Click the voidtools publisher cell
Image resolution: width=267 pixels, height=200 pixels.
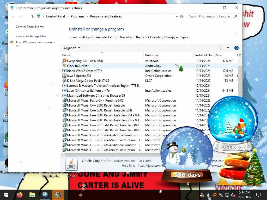(151, 61)
